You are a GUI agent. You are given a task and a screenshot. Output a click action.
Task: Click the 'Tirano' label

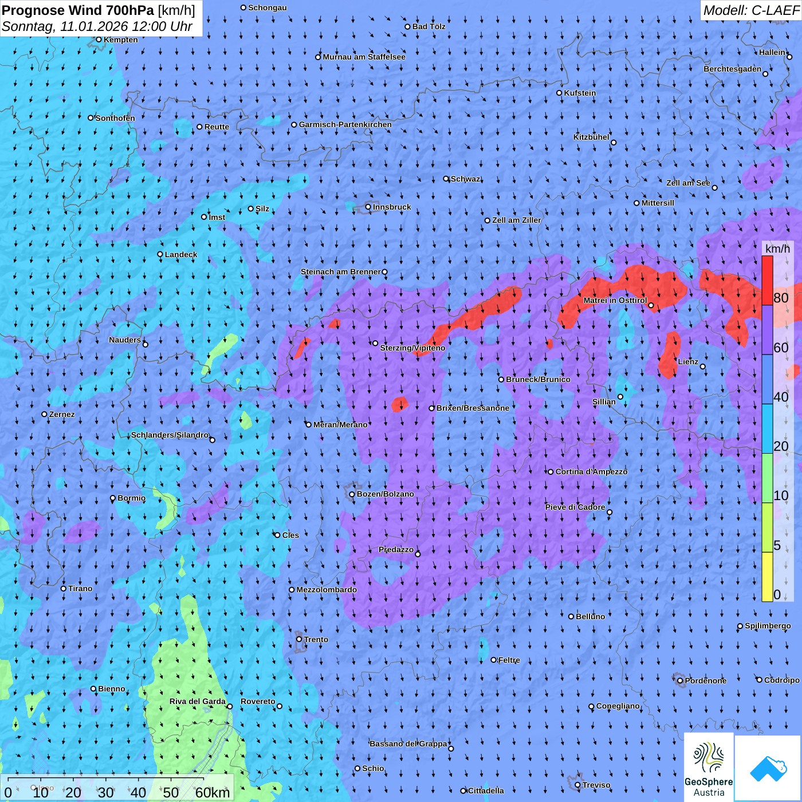coord(81,588)
